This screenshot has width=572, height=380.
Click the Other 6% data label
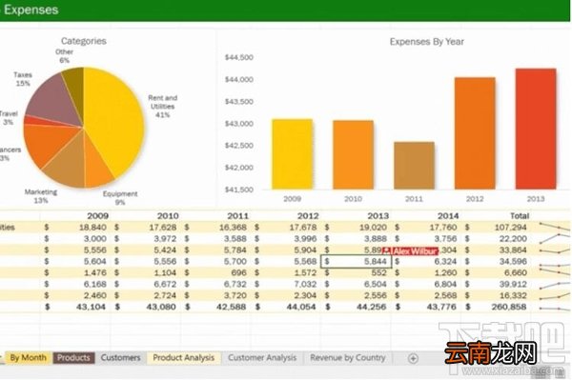64,56
